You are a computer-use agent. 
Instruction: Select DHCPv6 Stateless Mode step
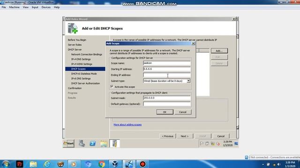click(x=84, y=74)
